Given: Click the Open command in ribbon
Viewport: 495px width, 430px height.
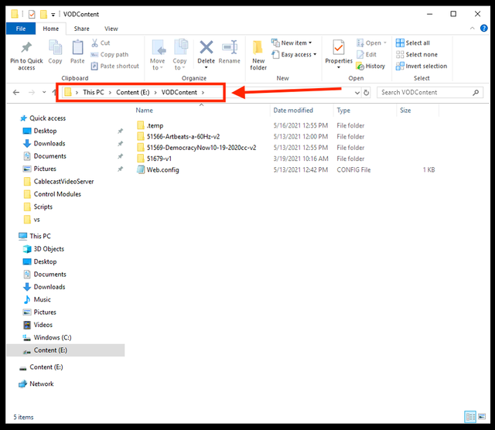Looking at the screenshot, I should tap(371, 43).
